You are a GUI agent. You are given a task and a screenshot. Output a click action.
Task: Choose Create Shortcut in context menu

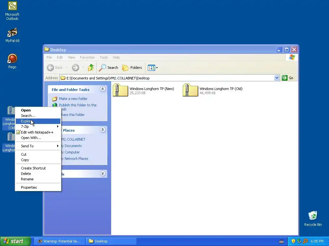click(38, 168)
